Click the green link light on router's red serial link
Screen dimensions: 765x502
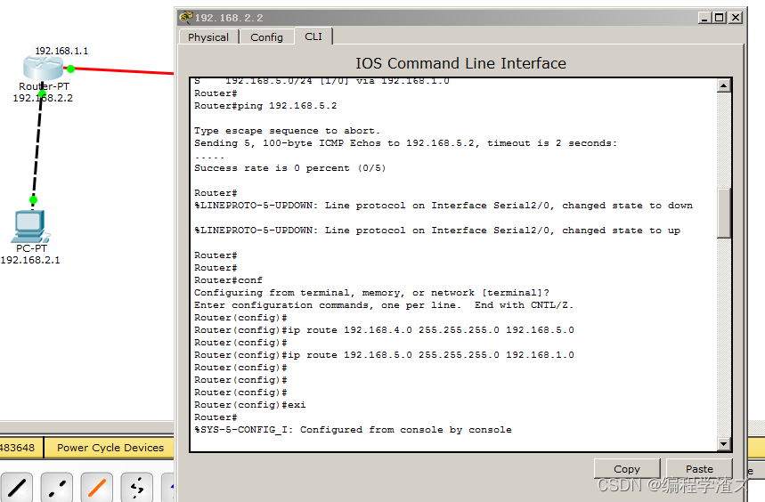pyautogui.click(x=70, y=69)
